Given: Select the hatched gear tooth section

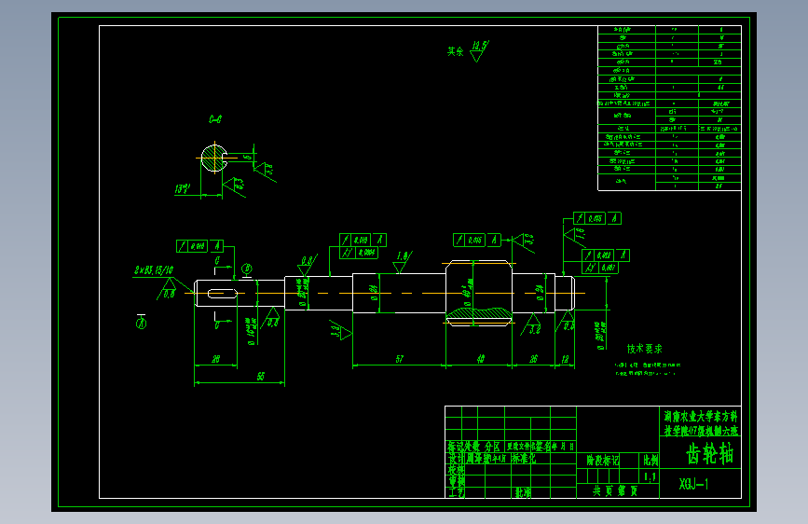Looking at the screenshot, I should pos(479,312).
